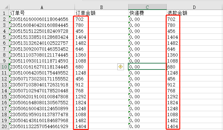Click refund amount 1404 in row 20

click(194, 126)
